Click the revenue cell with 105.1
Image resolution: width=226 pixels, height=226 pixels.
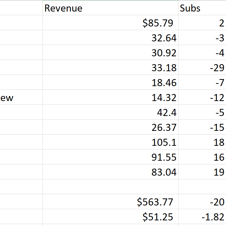(110, 142)
